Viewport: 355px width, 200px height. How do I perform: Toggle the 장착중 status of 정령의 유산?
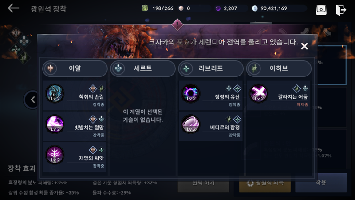pyautogui.click(x=234, y=104)
